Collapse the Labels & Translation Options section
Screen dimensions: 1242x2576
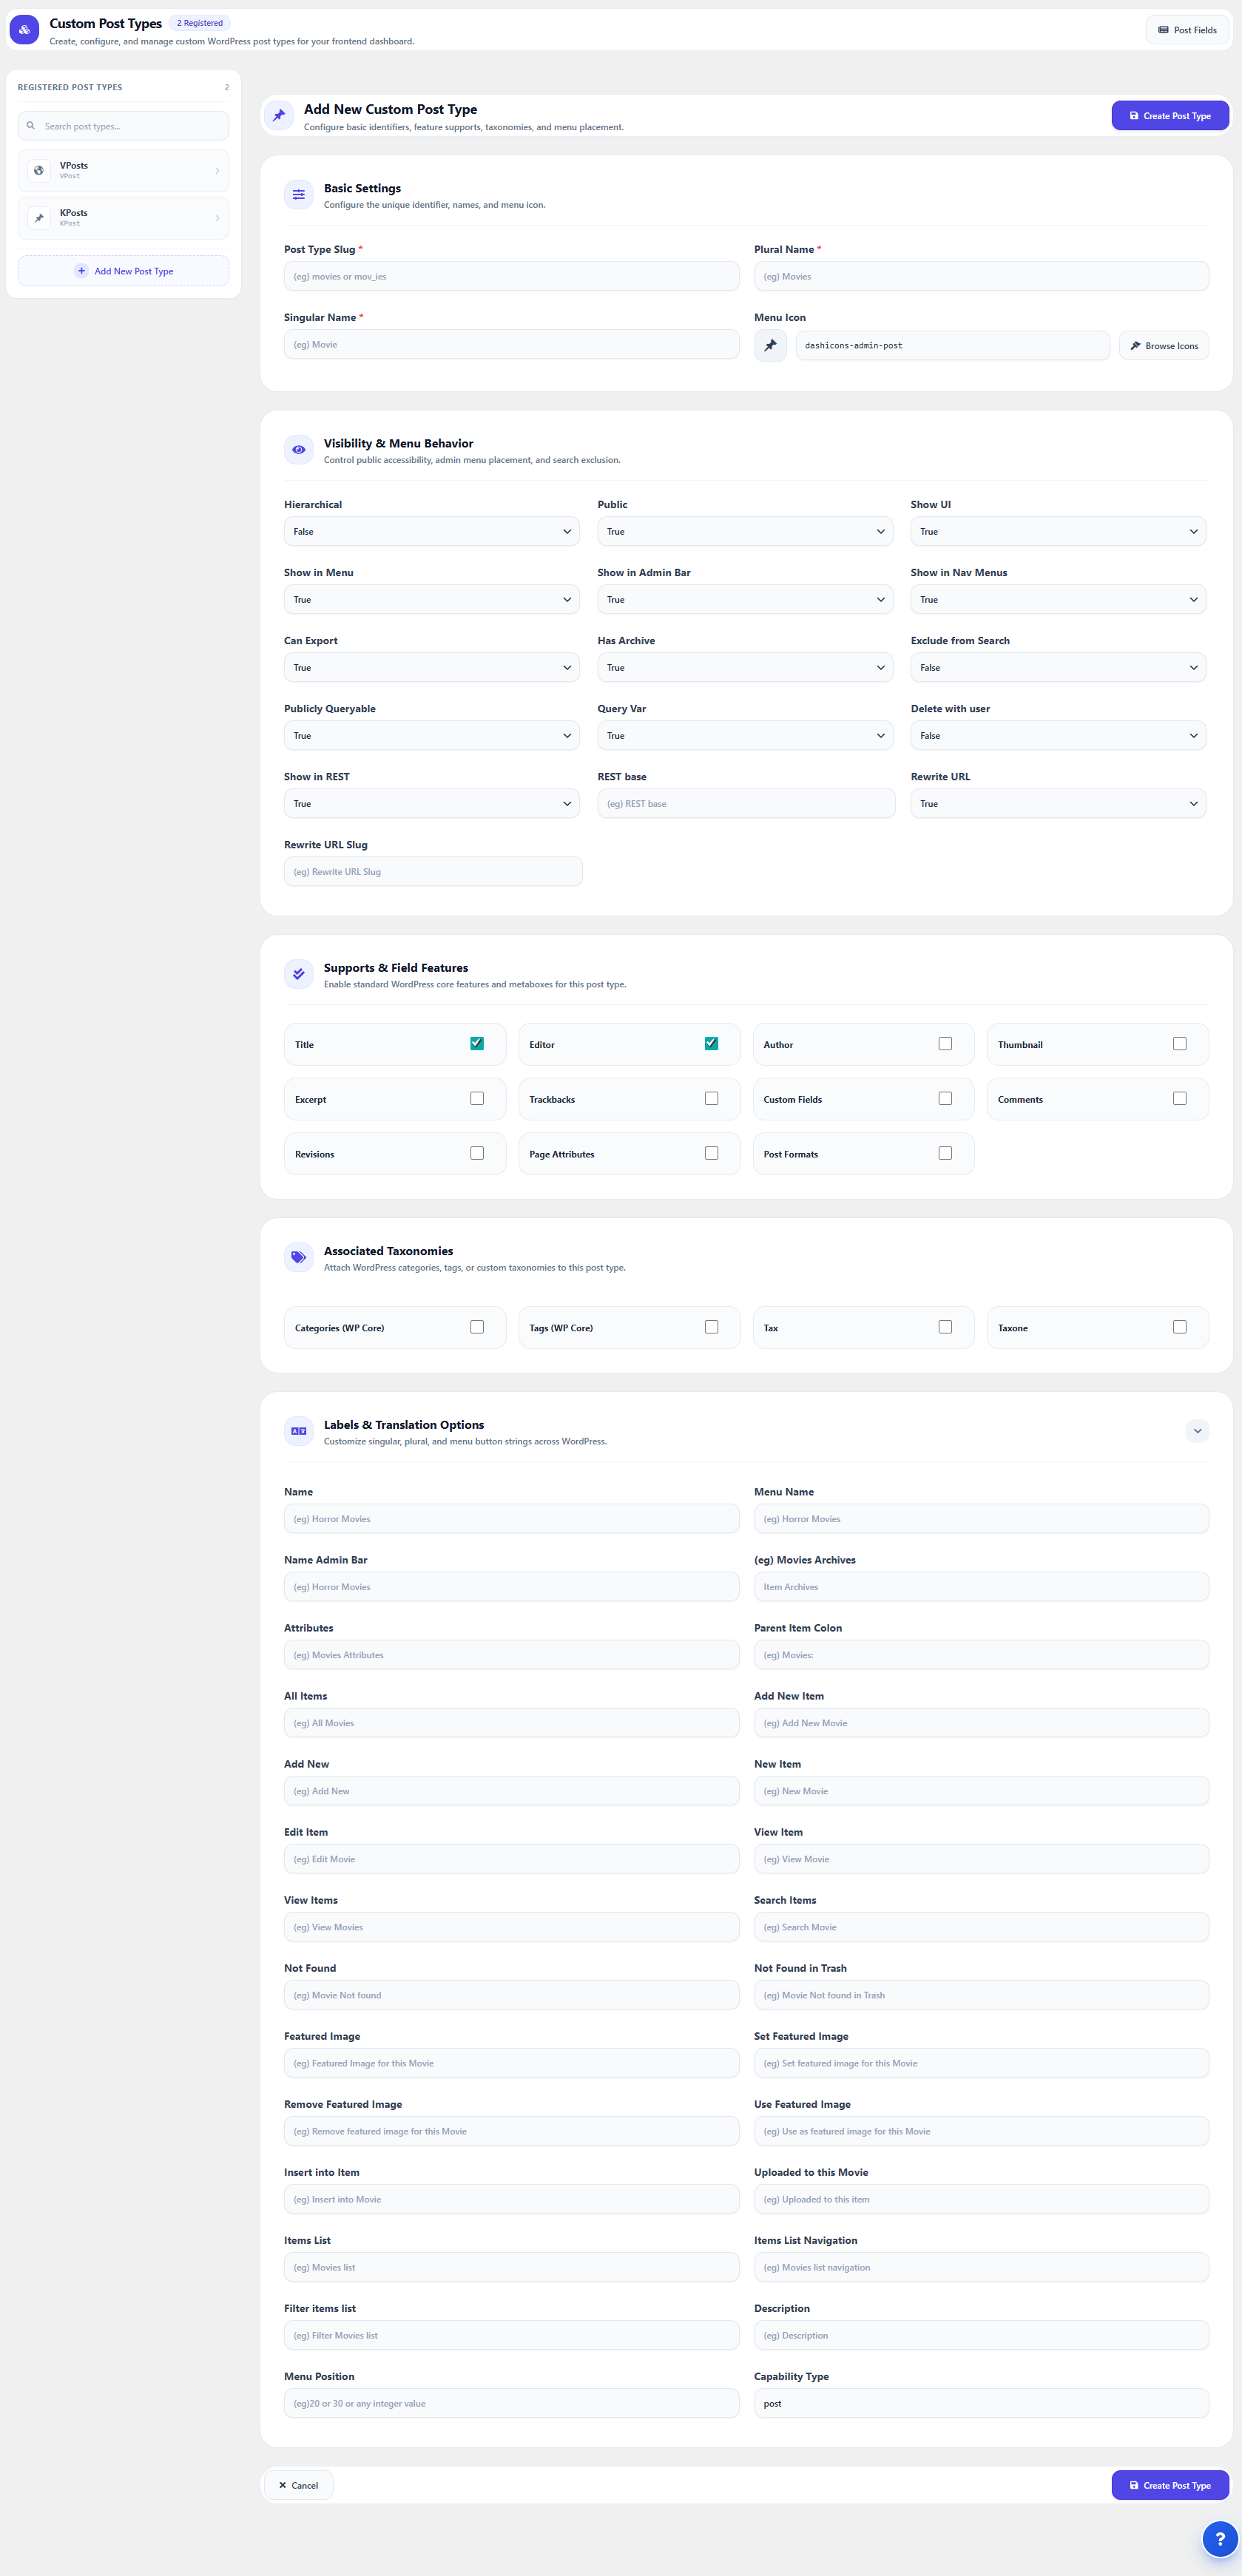1197,1431
